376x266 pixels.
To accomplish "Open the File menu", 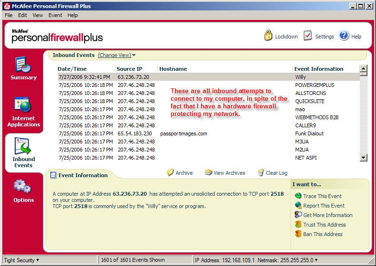I will point(9,15).
